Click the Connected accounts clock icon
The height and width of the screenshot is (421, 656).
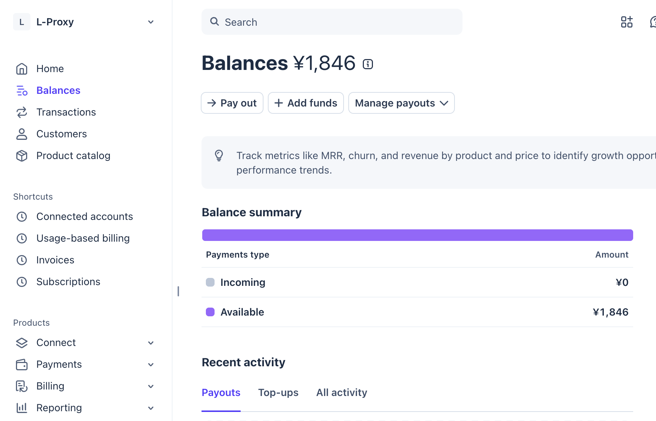click(22, 217)
